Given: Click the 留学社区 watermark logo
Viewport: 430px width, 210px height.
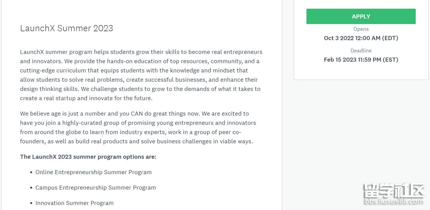Looking at the screenshot, I should pos(394,190).
